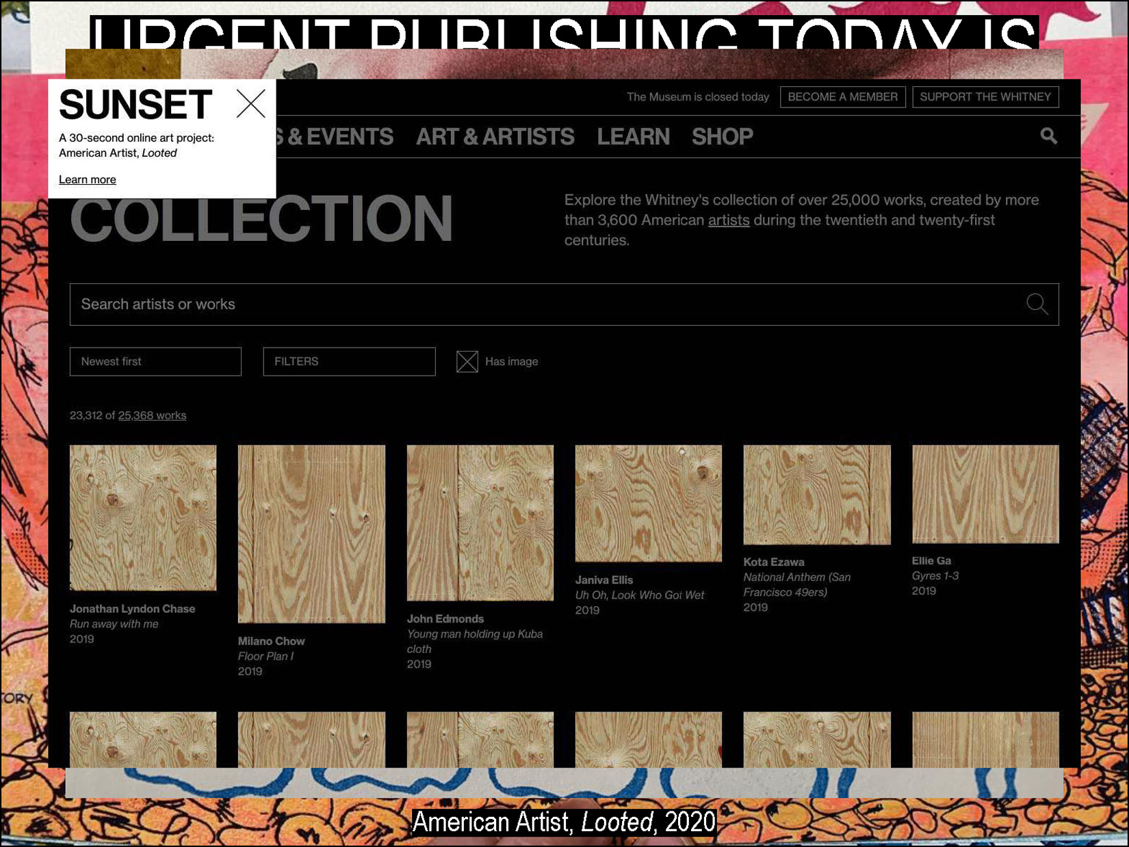The image size is (1129, 847).
Task: Click the Ellie Ga artist name
Action: 931,561
